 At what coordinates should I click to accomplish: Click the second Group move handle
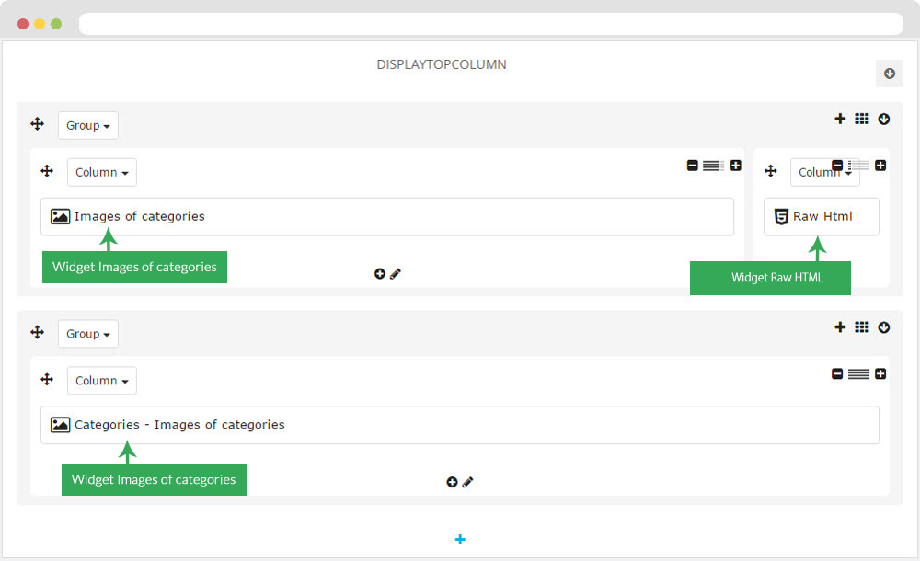point(38,332)
